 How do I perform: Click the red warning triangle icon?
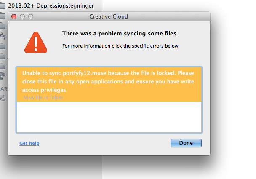pos(36,43)
